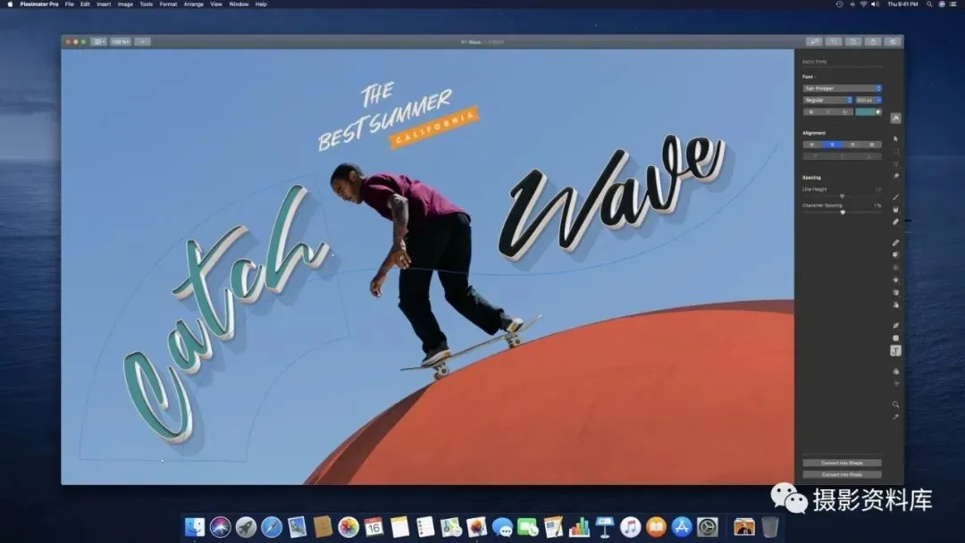Click the Line Height slider
Image resolution: width=965 pixels, height=543 pixels.
pyautogui.click(x=842, y=196)
